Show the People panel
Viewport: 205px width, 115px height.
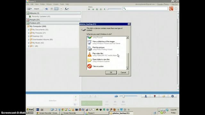(146, 96)
